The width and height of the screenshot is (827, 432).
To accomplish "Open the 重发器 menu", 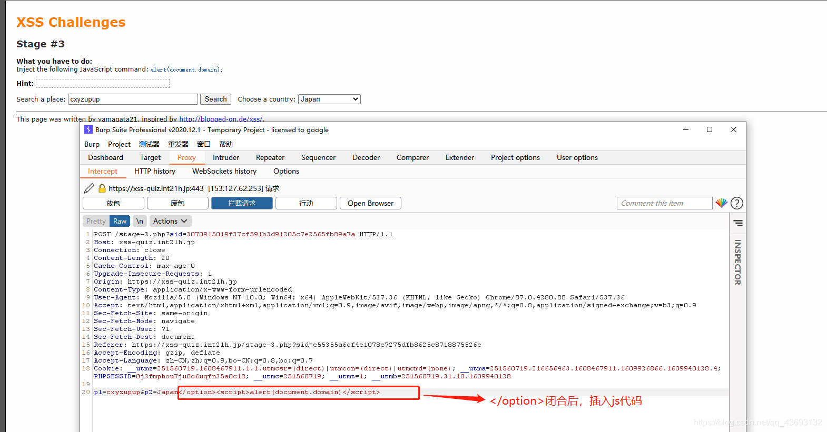I will (178, 144).
